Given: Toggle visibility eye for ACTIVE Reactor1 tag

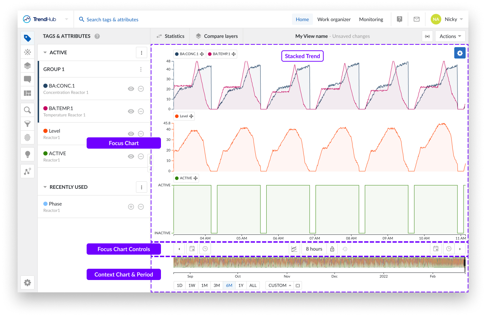Looking at the screenshot, I should [x=131, y=156].
